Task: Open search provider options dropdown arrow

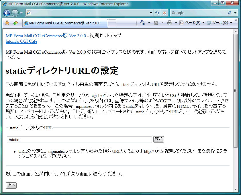Action: (236, 13)
